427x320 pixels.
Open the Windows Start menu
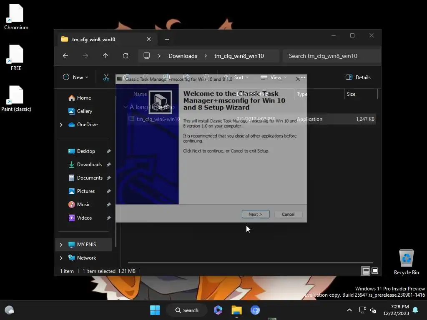pyautogui.click(x=155, y=310)
